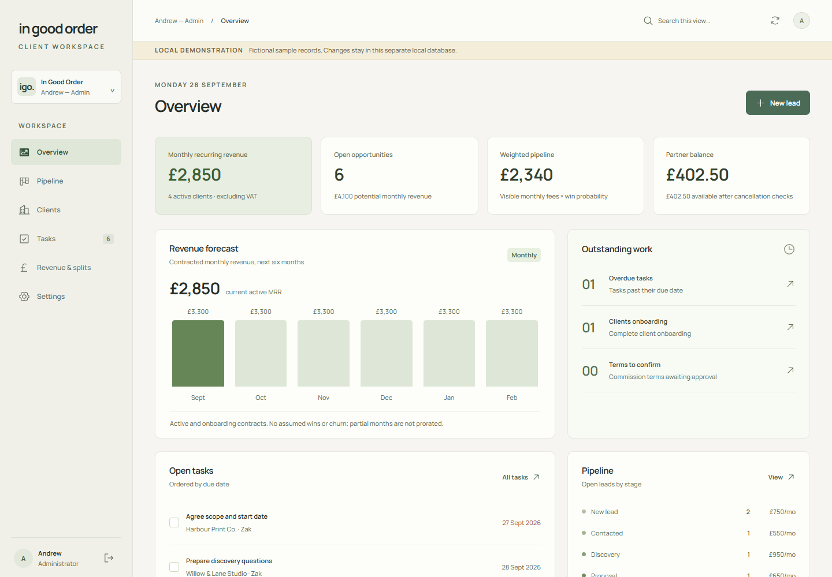Click the log out icon beside Andrew

coord(109,558)
